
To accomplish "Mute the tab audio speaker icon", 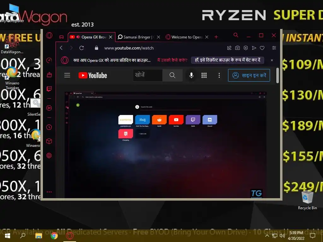I will click(78, 37).
